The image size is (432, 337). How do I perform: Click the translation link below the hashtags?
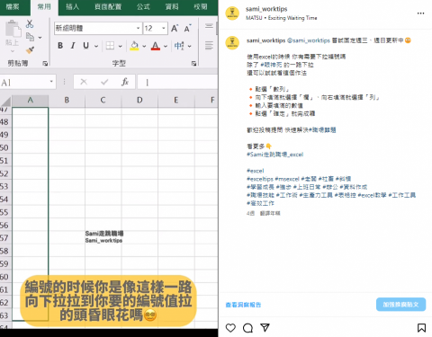point(270,213)
